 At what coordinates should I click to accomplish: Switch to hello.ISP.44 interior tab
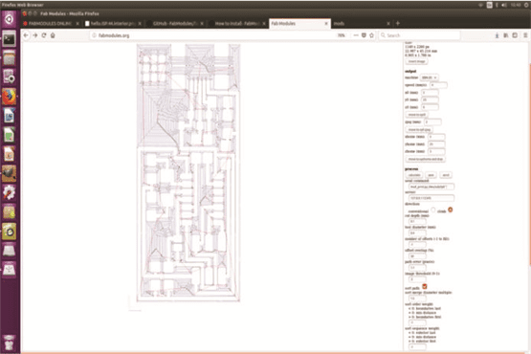point(113,23)
